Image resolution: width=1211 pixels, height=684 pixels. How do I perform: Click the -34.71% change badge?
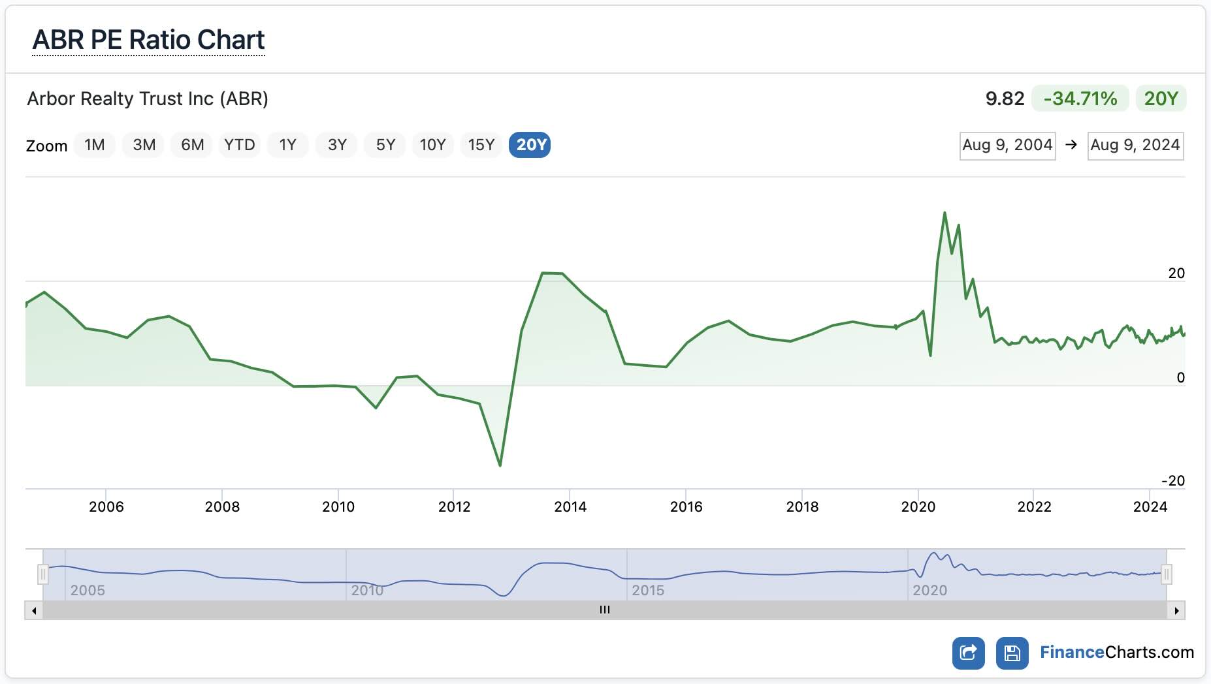(1080, 99)
